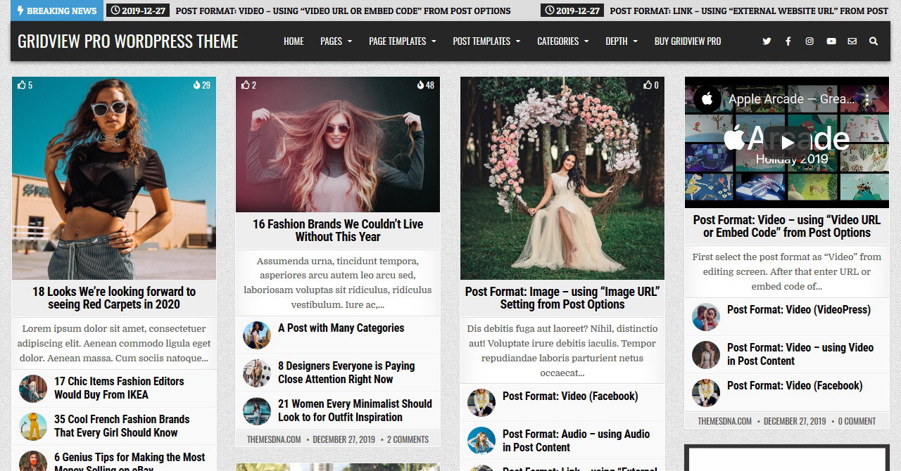Viewport: 901px width, 471px height.
Task: Open 'Post Format: Image' post title
Action: click(562, 298)
